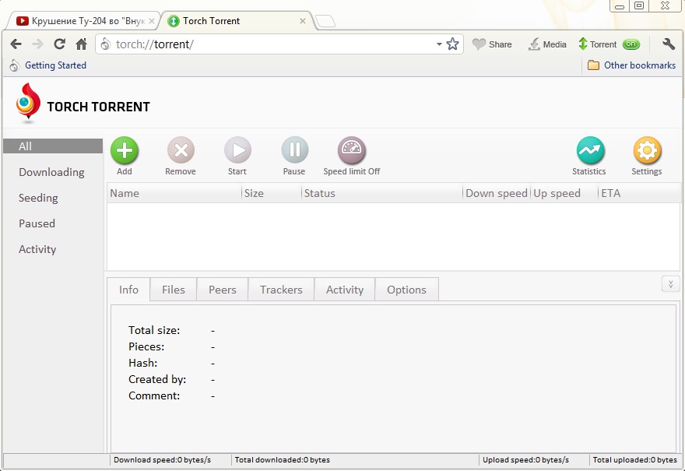The width and height of the screenshot is (685, 471).
Task: Open a new tab with the blank tab button
Action: (x=325, y=21)
